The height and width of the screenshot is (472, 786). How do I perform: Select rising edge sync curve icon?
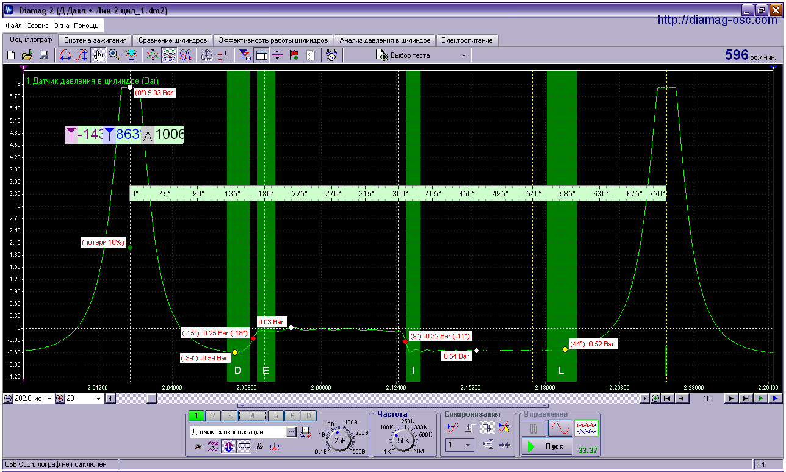452,428
